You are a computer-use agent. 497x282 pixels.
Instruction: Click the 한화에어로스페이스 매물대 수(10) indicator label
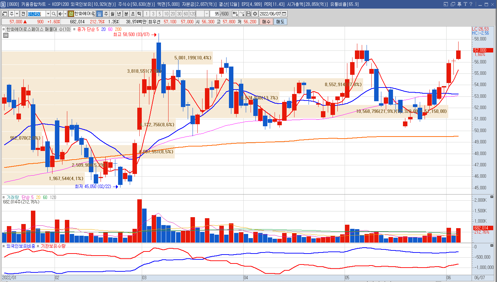point(38,30)
